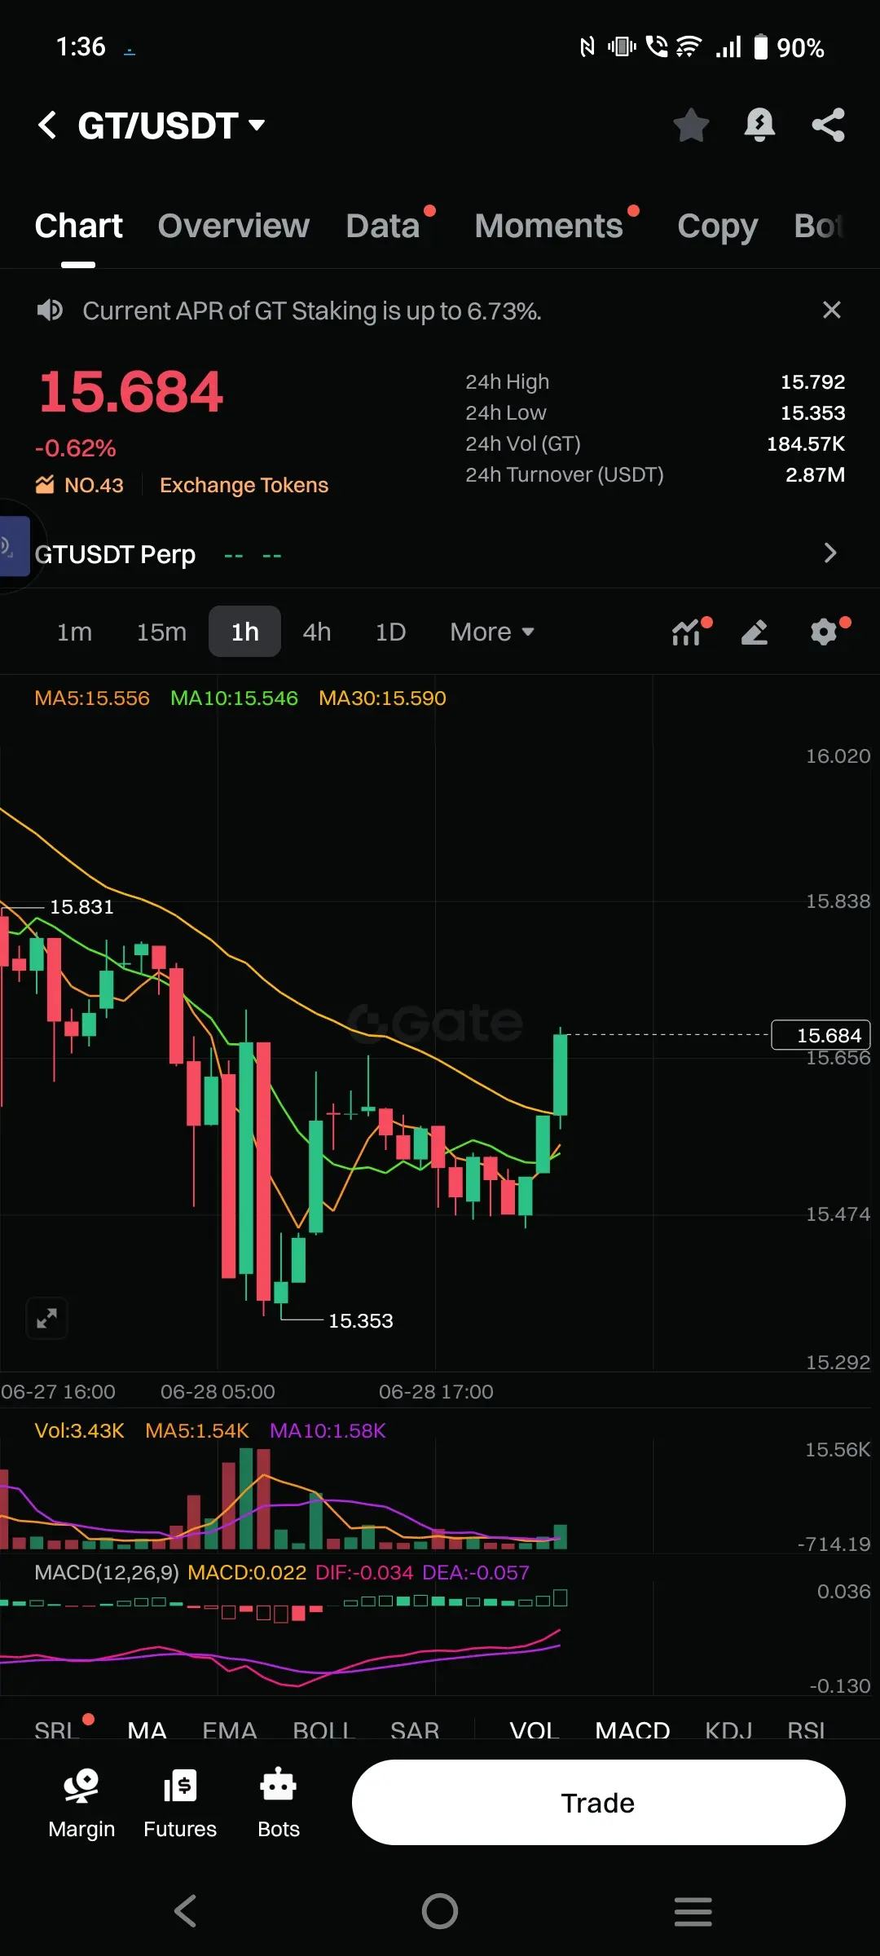Select the 4h timeframe
This screenshot has width=880, height=1956.
(317, 632)
